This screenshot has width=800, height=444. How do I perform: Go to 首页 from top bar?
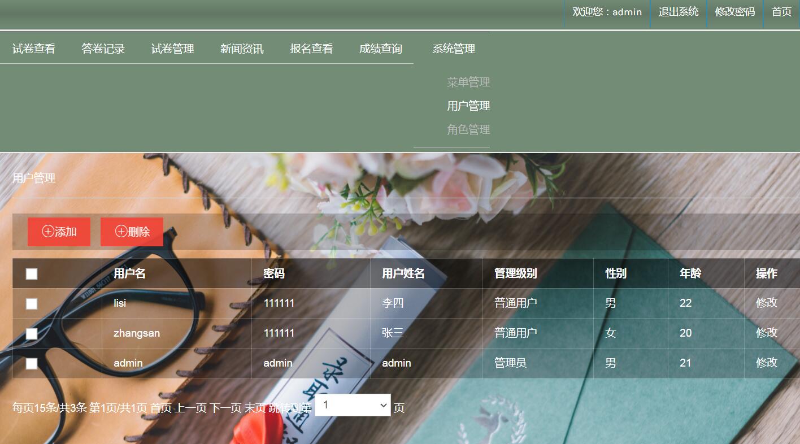click(x=782, y=12)
